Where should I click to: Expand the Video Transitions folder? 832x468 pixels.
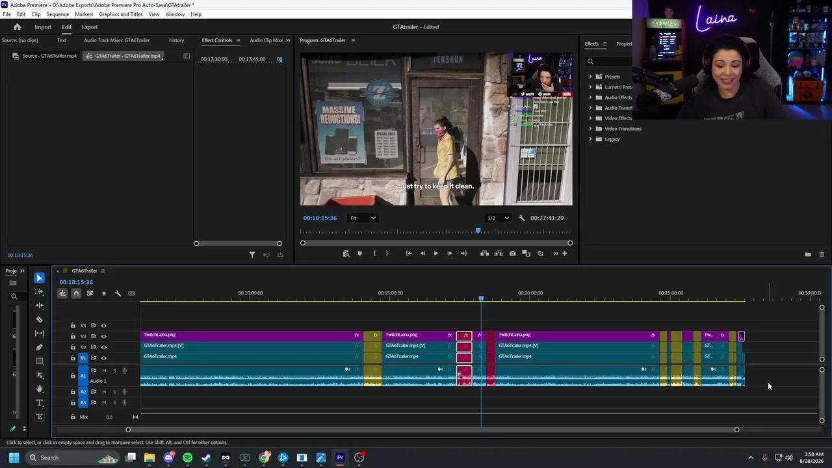click(590, 129)
